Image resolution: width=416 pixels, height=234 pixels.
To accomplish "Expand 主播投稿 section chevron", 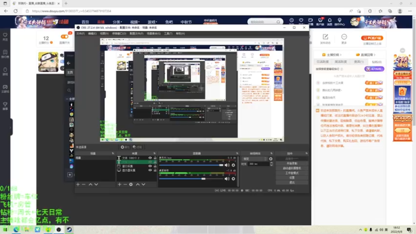I will [x=341, y=55].
